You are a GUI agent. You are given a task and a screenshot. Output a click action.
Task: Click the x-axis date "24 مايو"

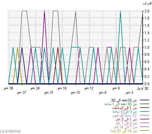(35, 88)
